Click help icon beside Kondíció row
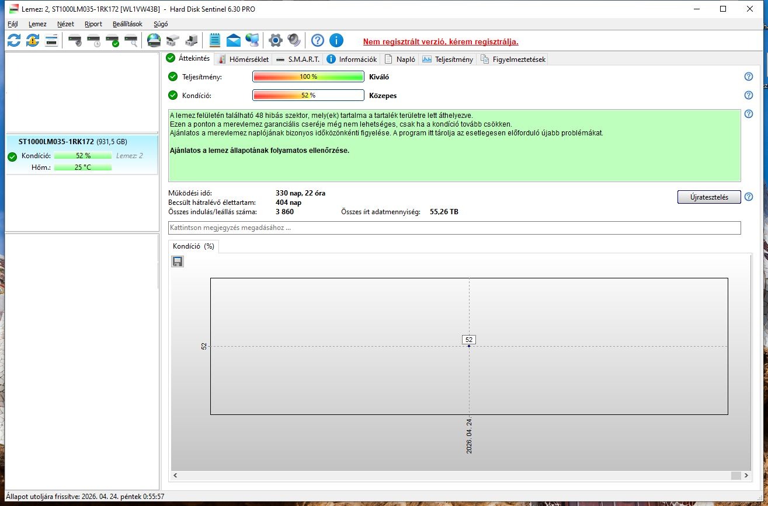This screenshot has width=768, height=506. point(749,95)
